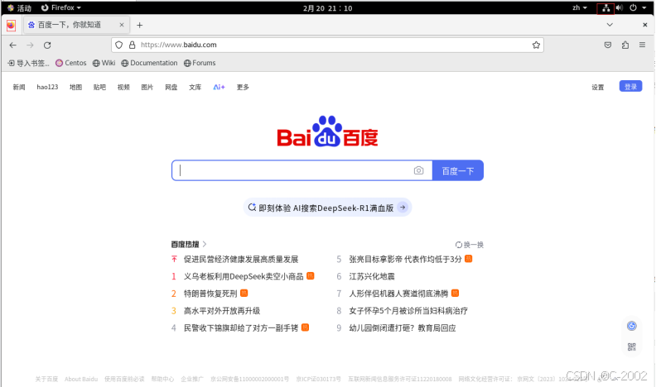Open the Documentation bookmark
This screenshot has height=387, width=656.
pyautogui.click(x=149, y=63)
